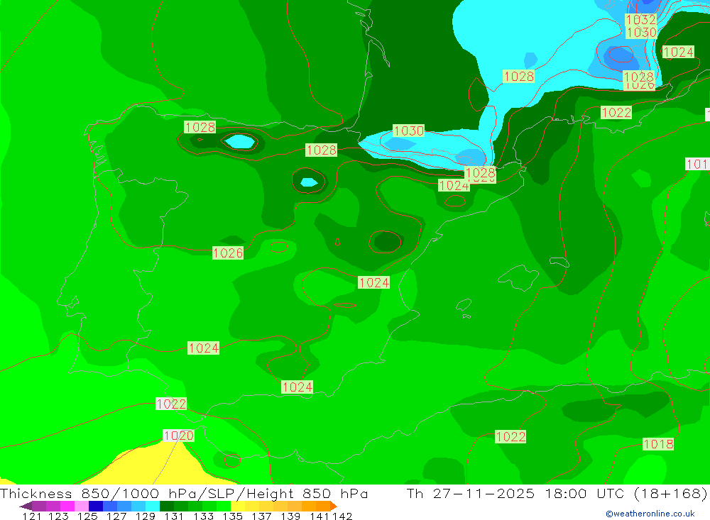Click the legend value 129
710x520 pixels.
point(146,516)
